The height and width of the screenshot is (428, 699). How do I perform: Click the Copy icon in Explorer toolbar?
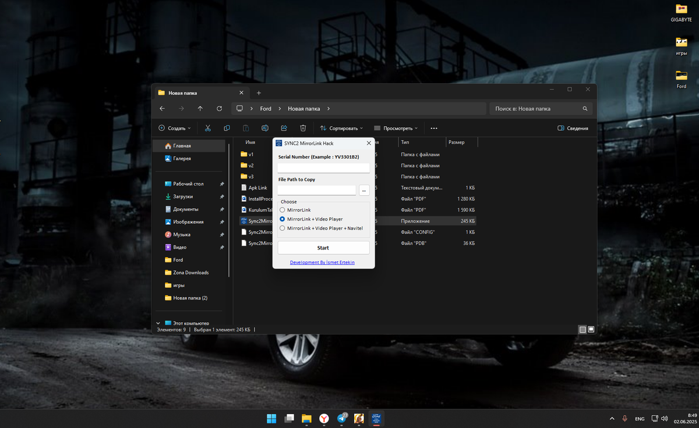[x=227, y=128]
